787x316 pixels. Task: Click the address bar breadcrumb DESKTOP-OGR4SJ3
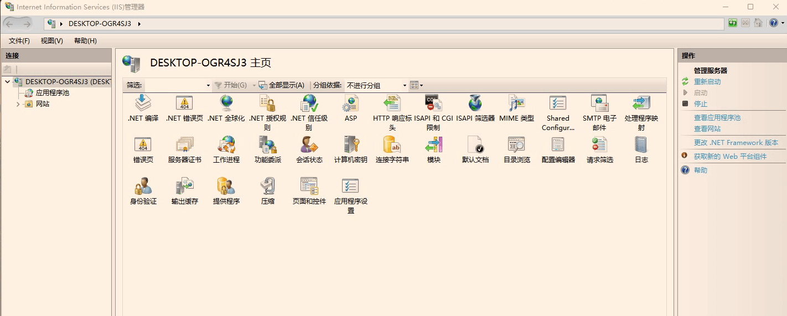click(100, 24)
